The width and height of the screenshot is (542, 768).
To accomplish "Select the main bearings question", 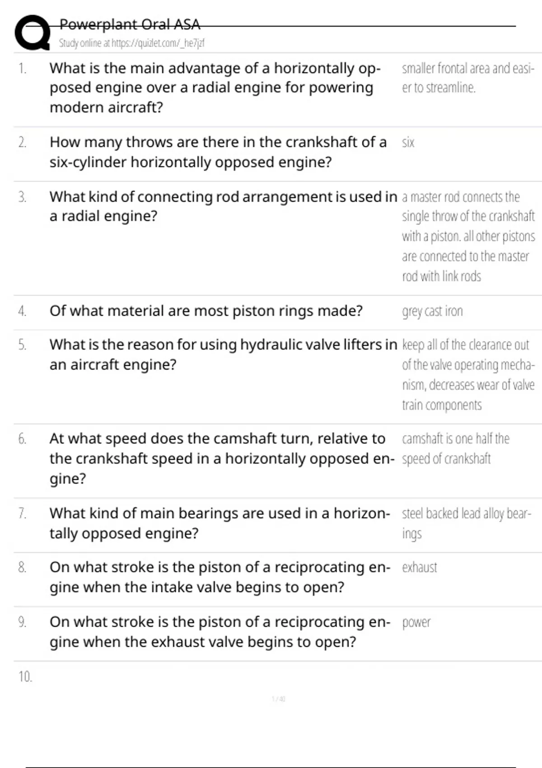I will click(220, 523).
